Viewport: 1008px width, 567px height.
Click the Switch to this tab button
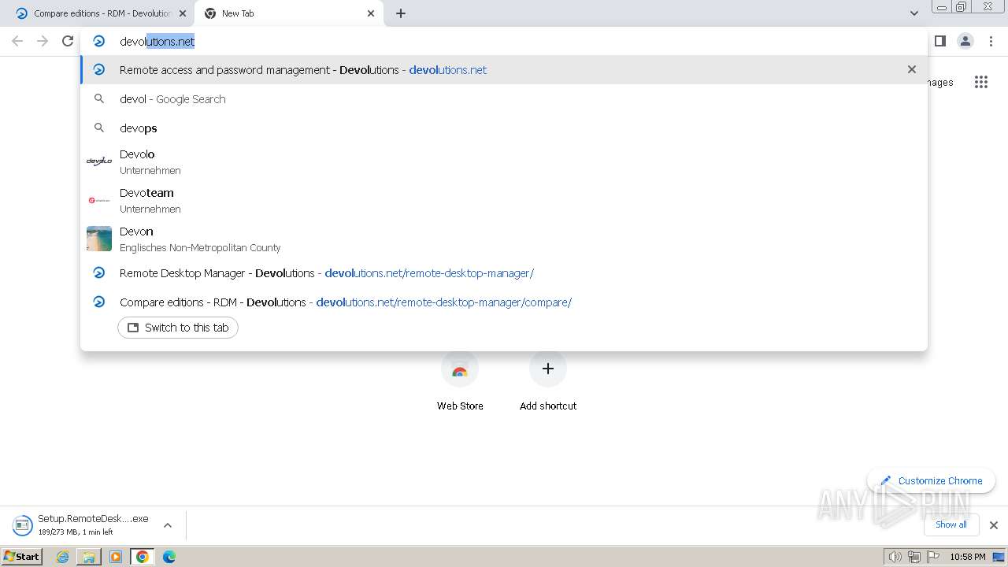point(178,328)
